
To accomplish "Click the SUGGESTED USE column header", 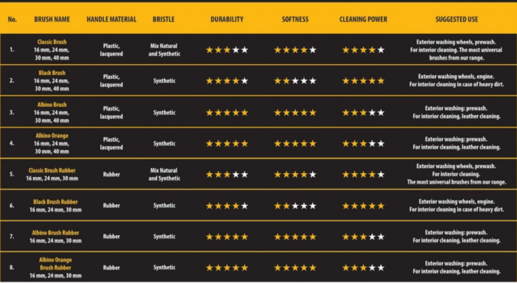I will click(x=456, y=19).
